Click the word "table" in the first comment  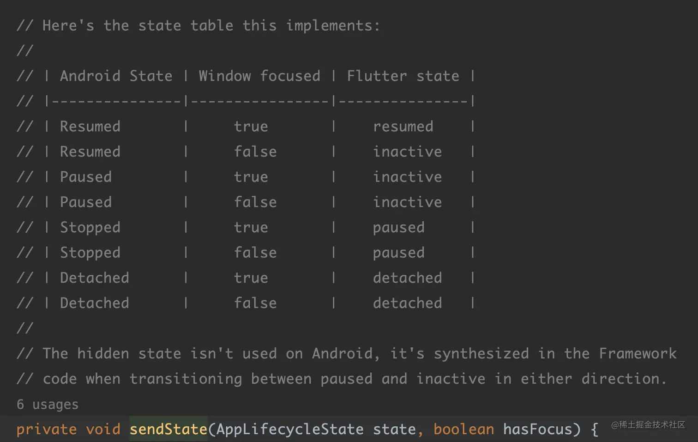tap(211, 25)
